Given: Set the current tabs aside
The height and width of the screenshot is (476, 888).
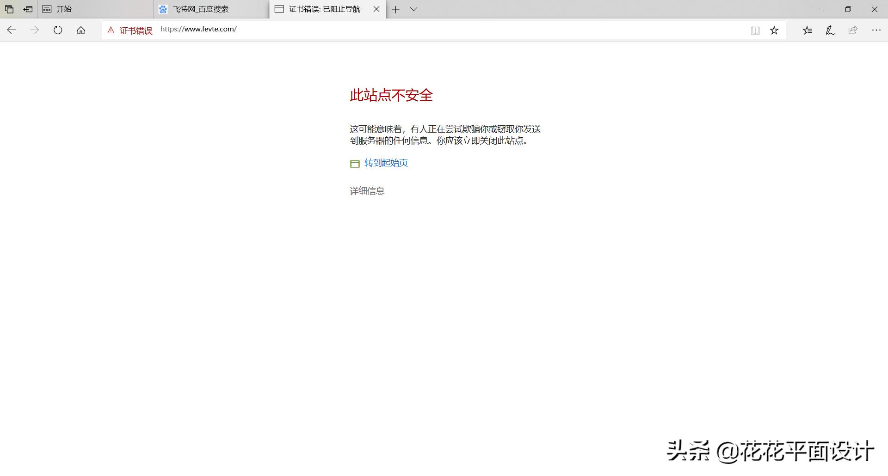Looking at the screenshot, I should pyautogui.click(x=9, y=9).
